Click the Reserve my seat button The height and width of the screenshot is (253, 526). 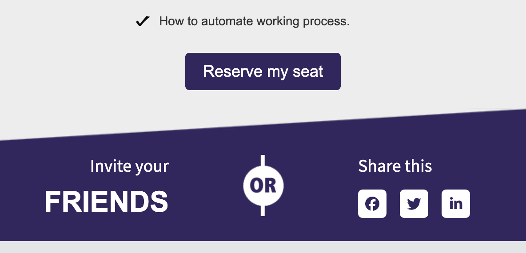coord(263,71)
